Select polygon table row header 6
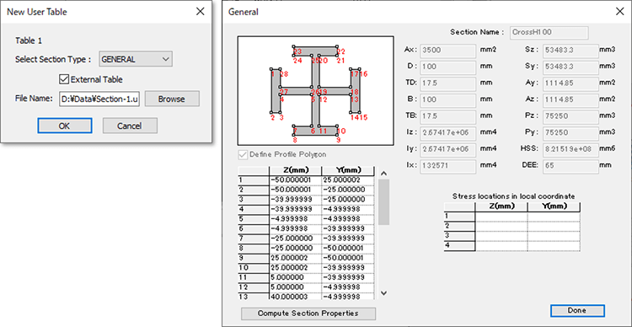This screenshot has height=327, width=632. point(254,228)
